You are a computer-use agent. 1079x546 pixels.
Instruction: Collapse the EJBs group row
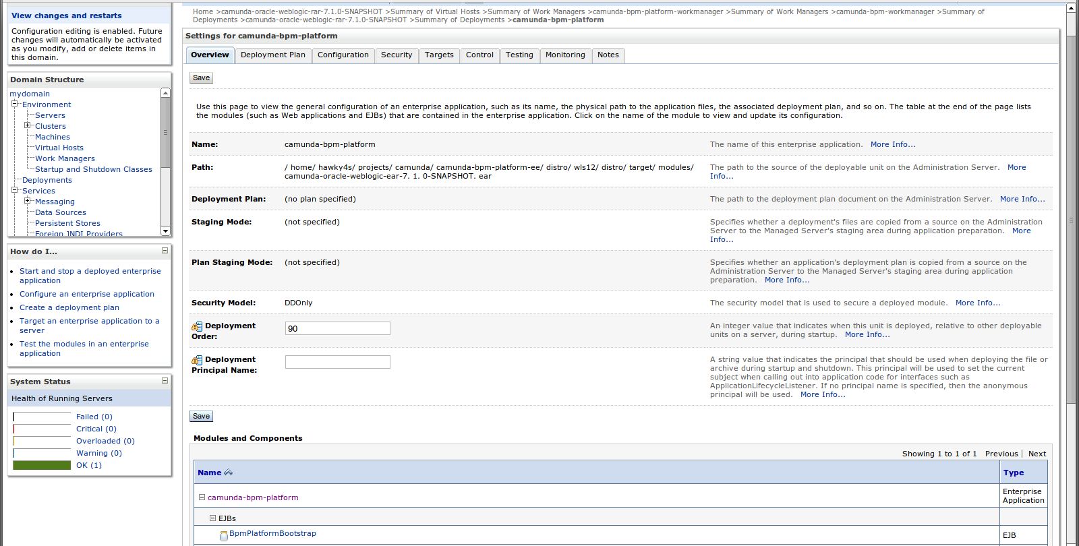(x=212, y=518)
